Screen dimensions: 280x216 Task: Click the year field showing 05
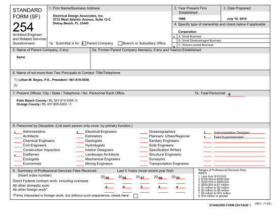click(180, 177)
